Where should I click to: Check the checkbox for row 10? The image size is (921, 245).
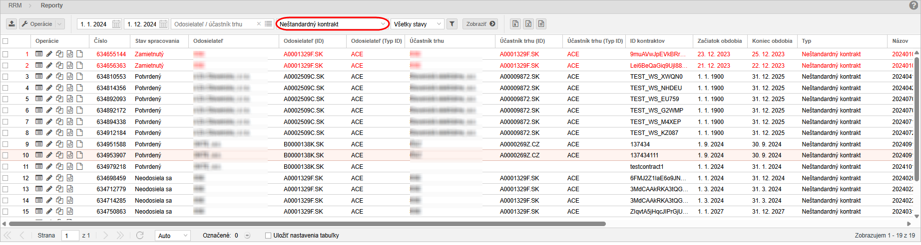click(5, 155)
